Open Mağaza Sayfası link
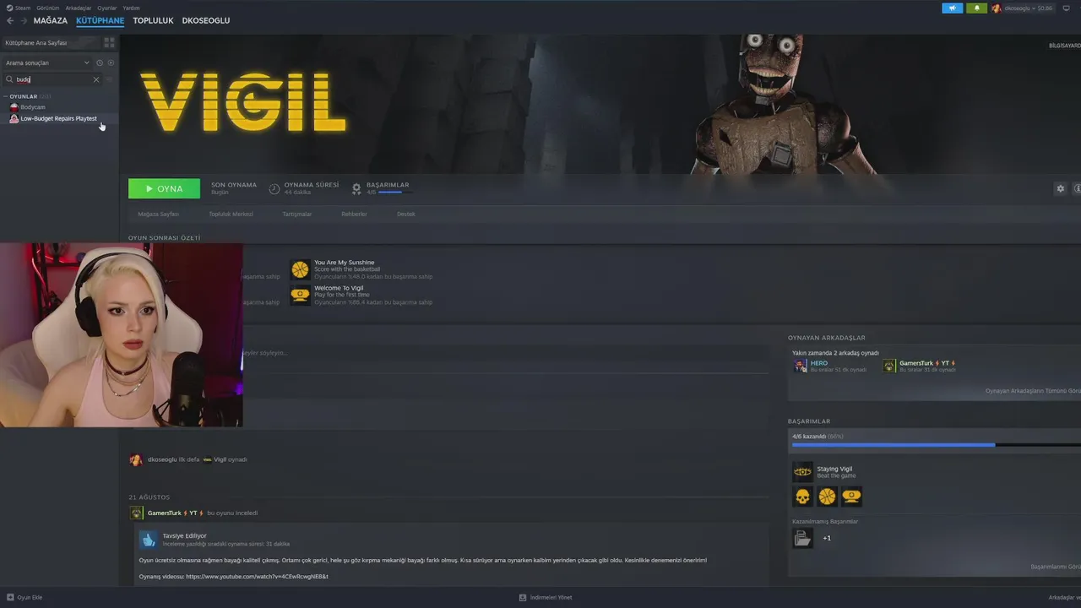This screenshot has width=1081, height=608. (159, 214)
